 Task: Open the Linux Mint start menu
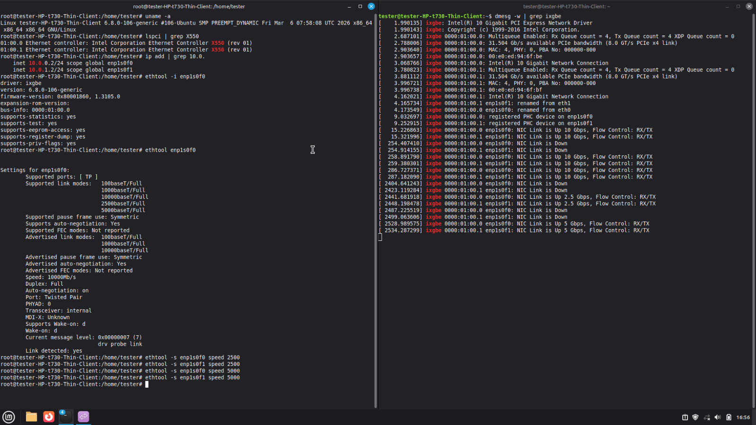pyautogui.click(x=9, y=416)
